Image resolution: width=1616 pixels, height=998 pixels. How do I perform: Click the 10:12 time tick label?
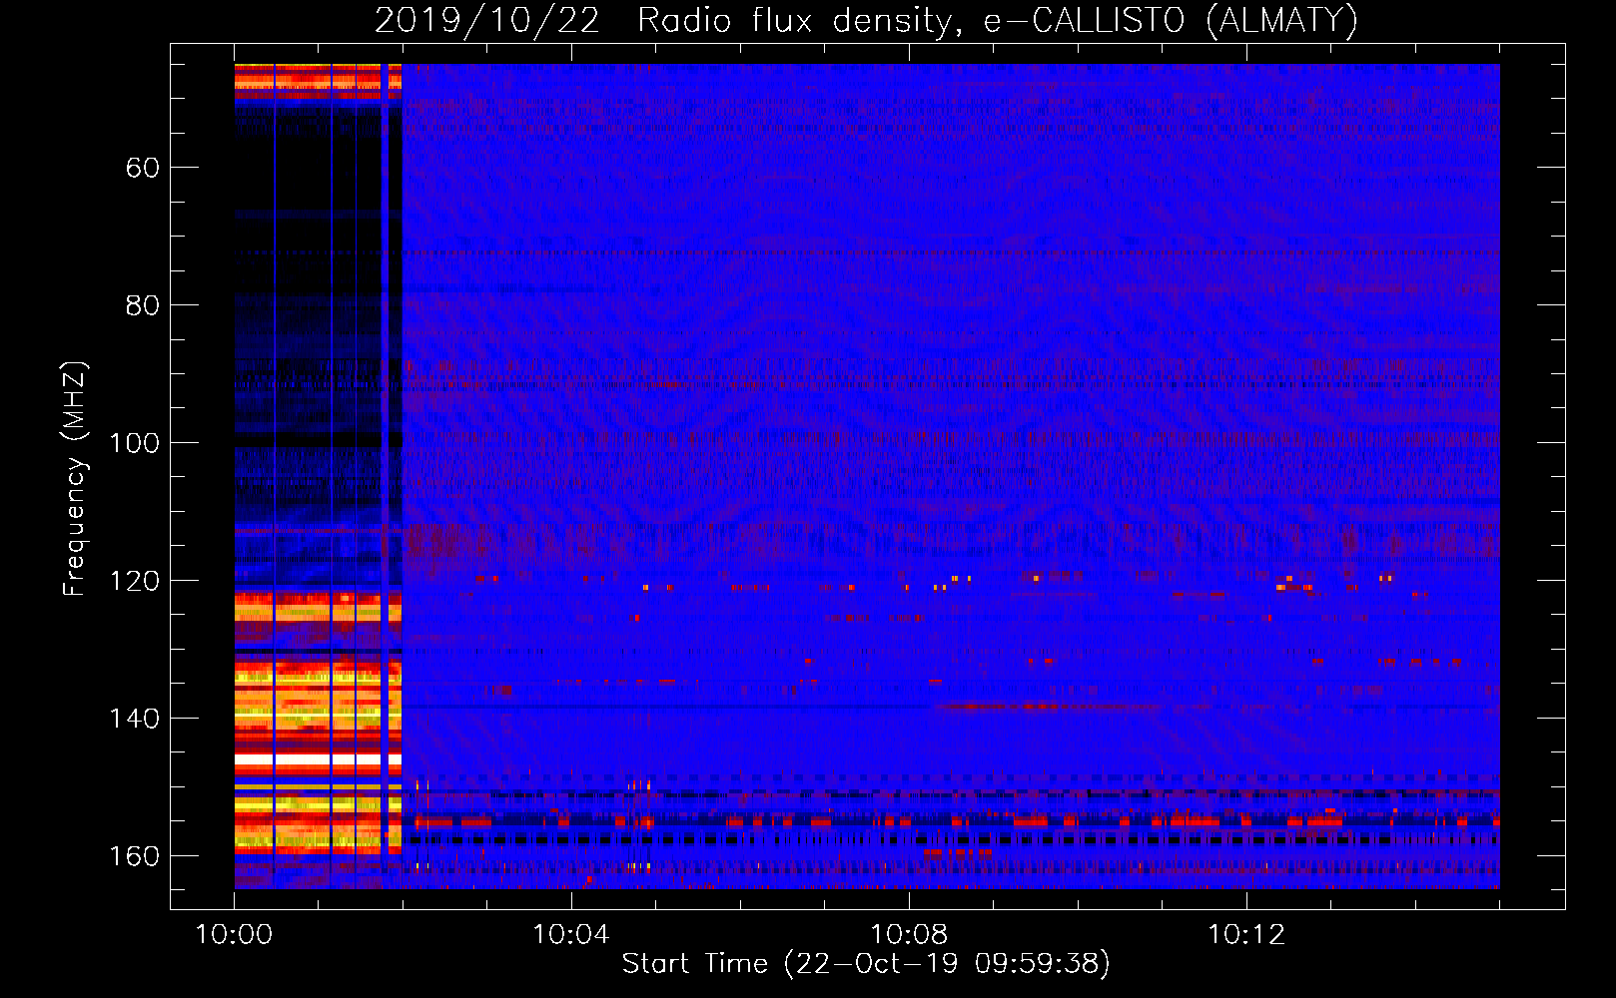[1246, 935]
